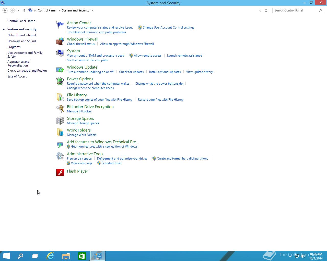The width and height of the screenshot is (327, 261).
Task: Go to Control Panel Home
Action: (21, 21)
